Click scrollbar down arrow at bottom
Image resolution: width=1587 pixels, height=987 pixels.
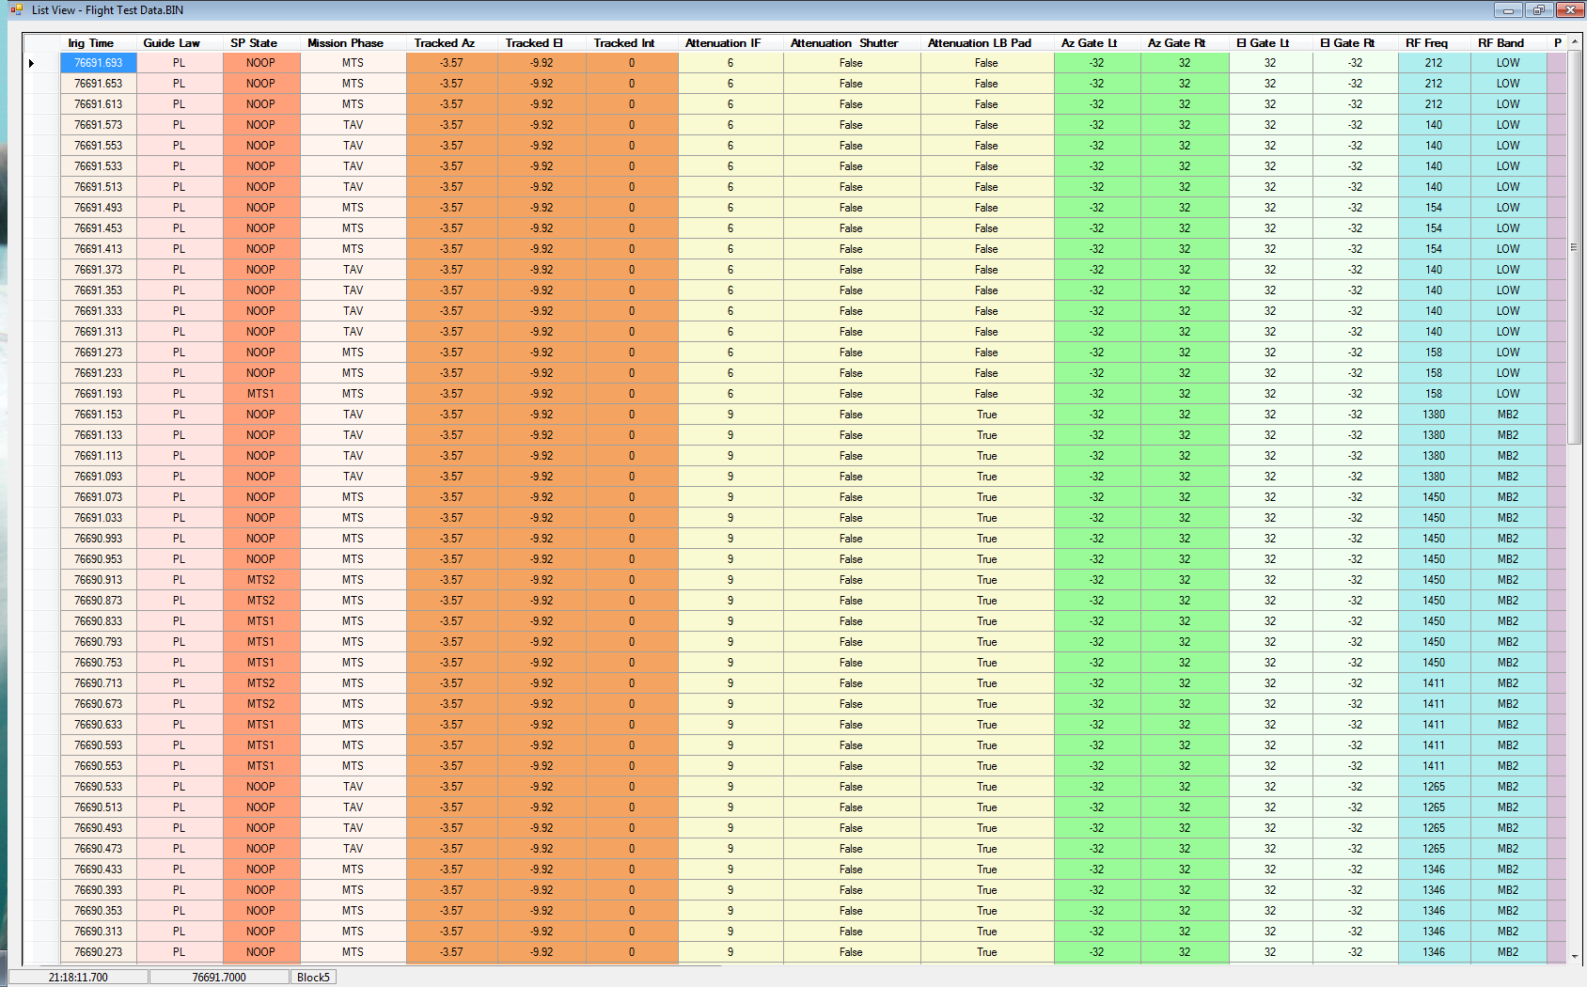point(1575,956)
